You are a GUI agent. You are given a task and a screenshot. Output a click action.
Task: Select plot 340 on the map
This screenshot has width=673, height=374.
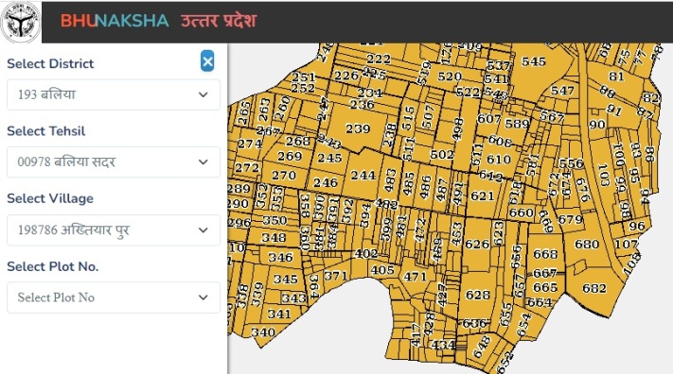(x=263, y=332)
